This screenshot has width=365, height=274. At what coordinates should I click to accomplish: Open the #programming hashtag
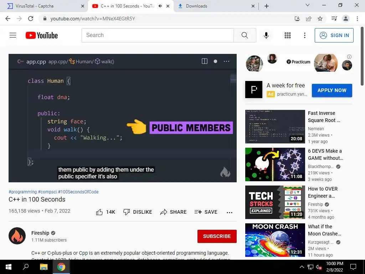(22, 192)
